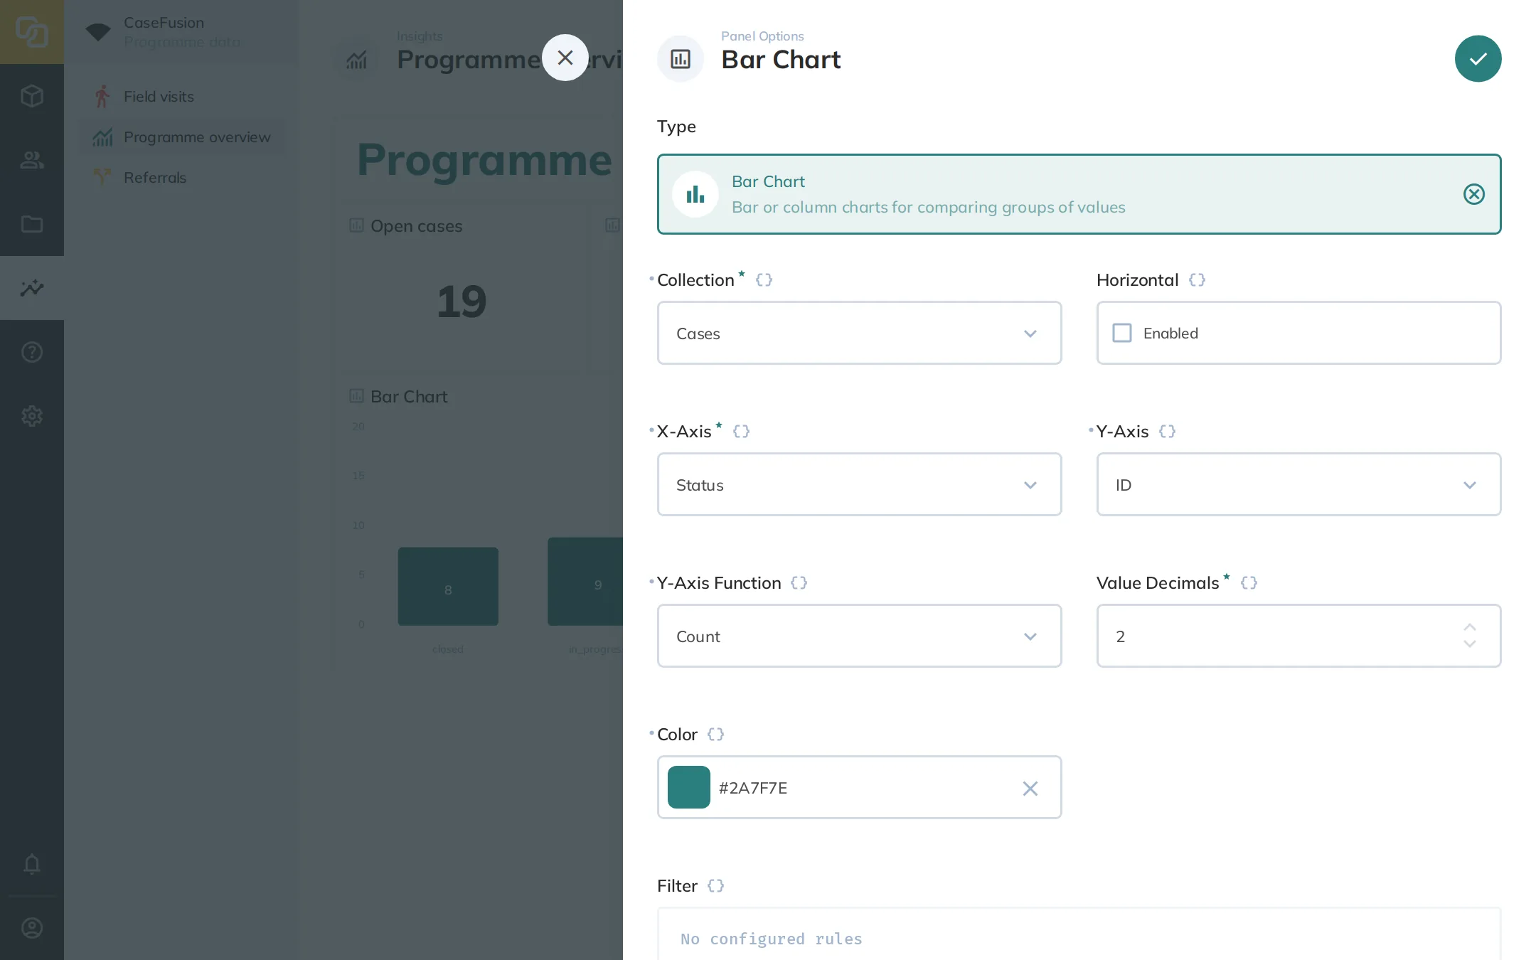
Task: Open the Y-Axis dropdown showing ID
Action: (x=1298, y=484)
